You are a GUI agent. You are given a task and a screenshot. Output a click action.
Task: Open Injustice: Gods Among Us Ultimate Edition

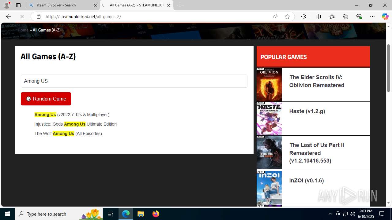(x=76, y=124)
